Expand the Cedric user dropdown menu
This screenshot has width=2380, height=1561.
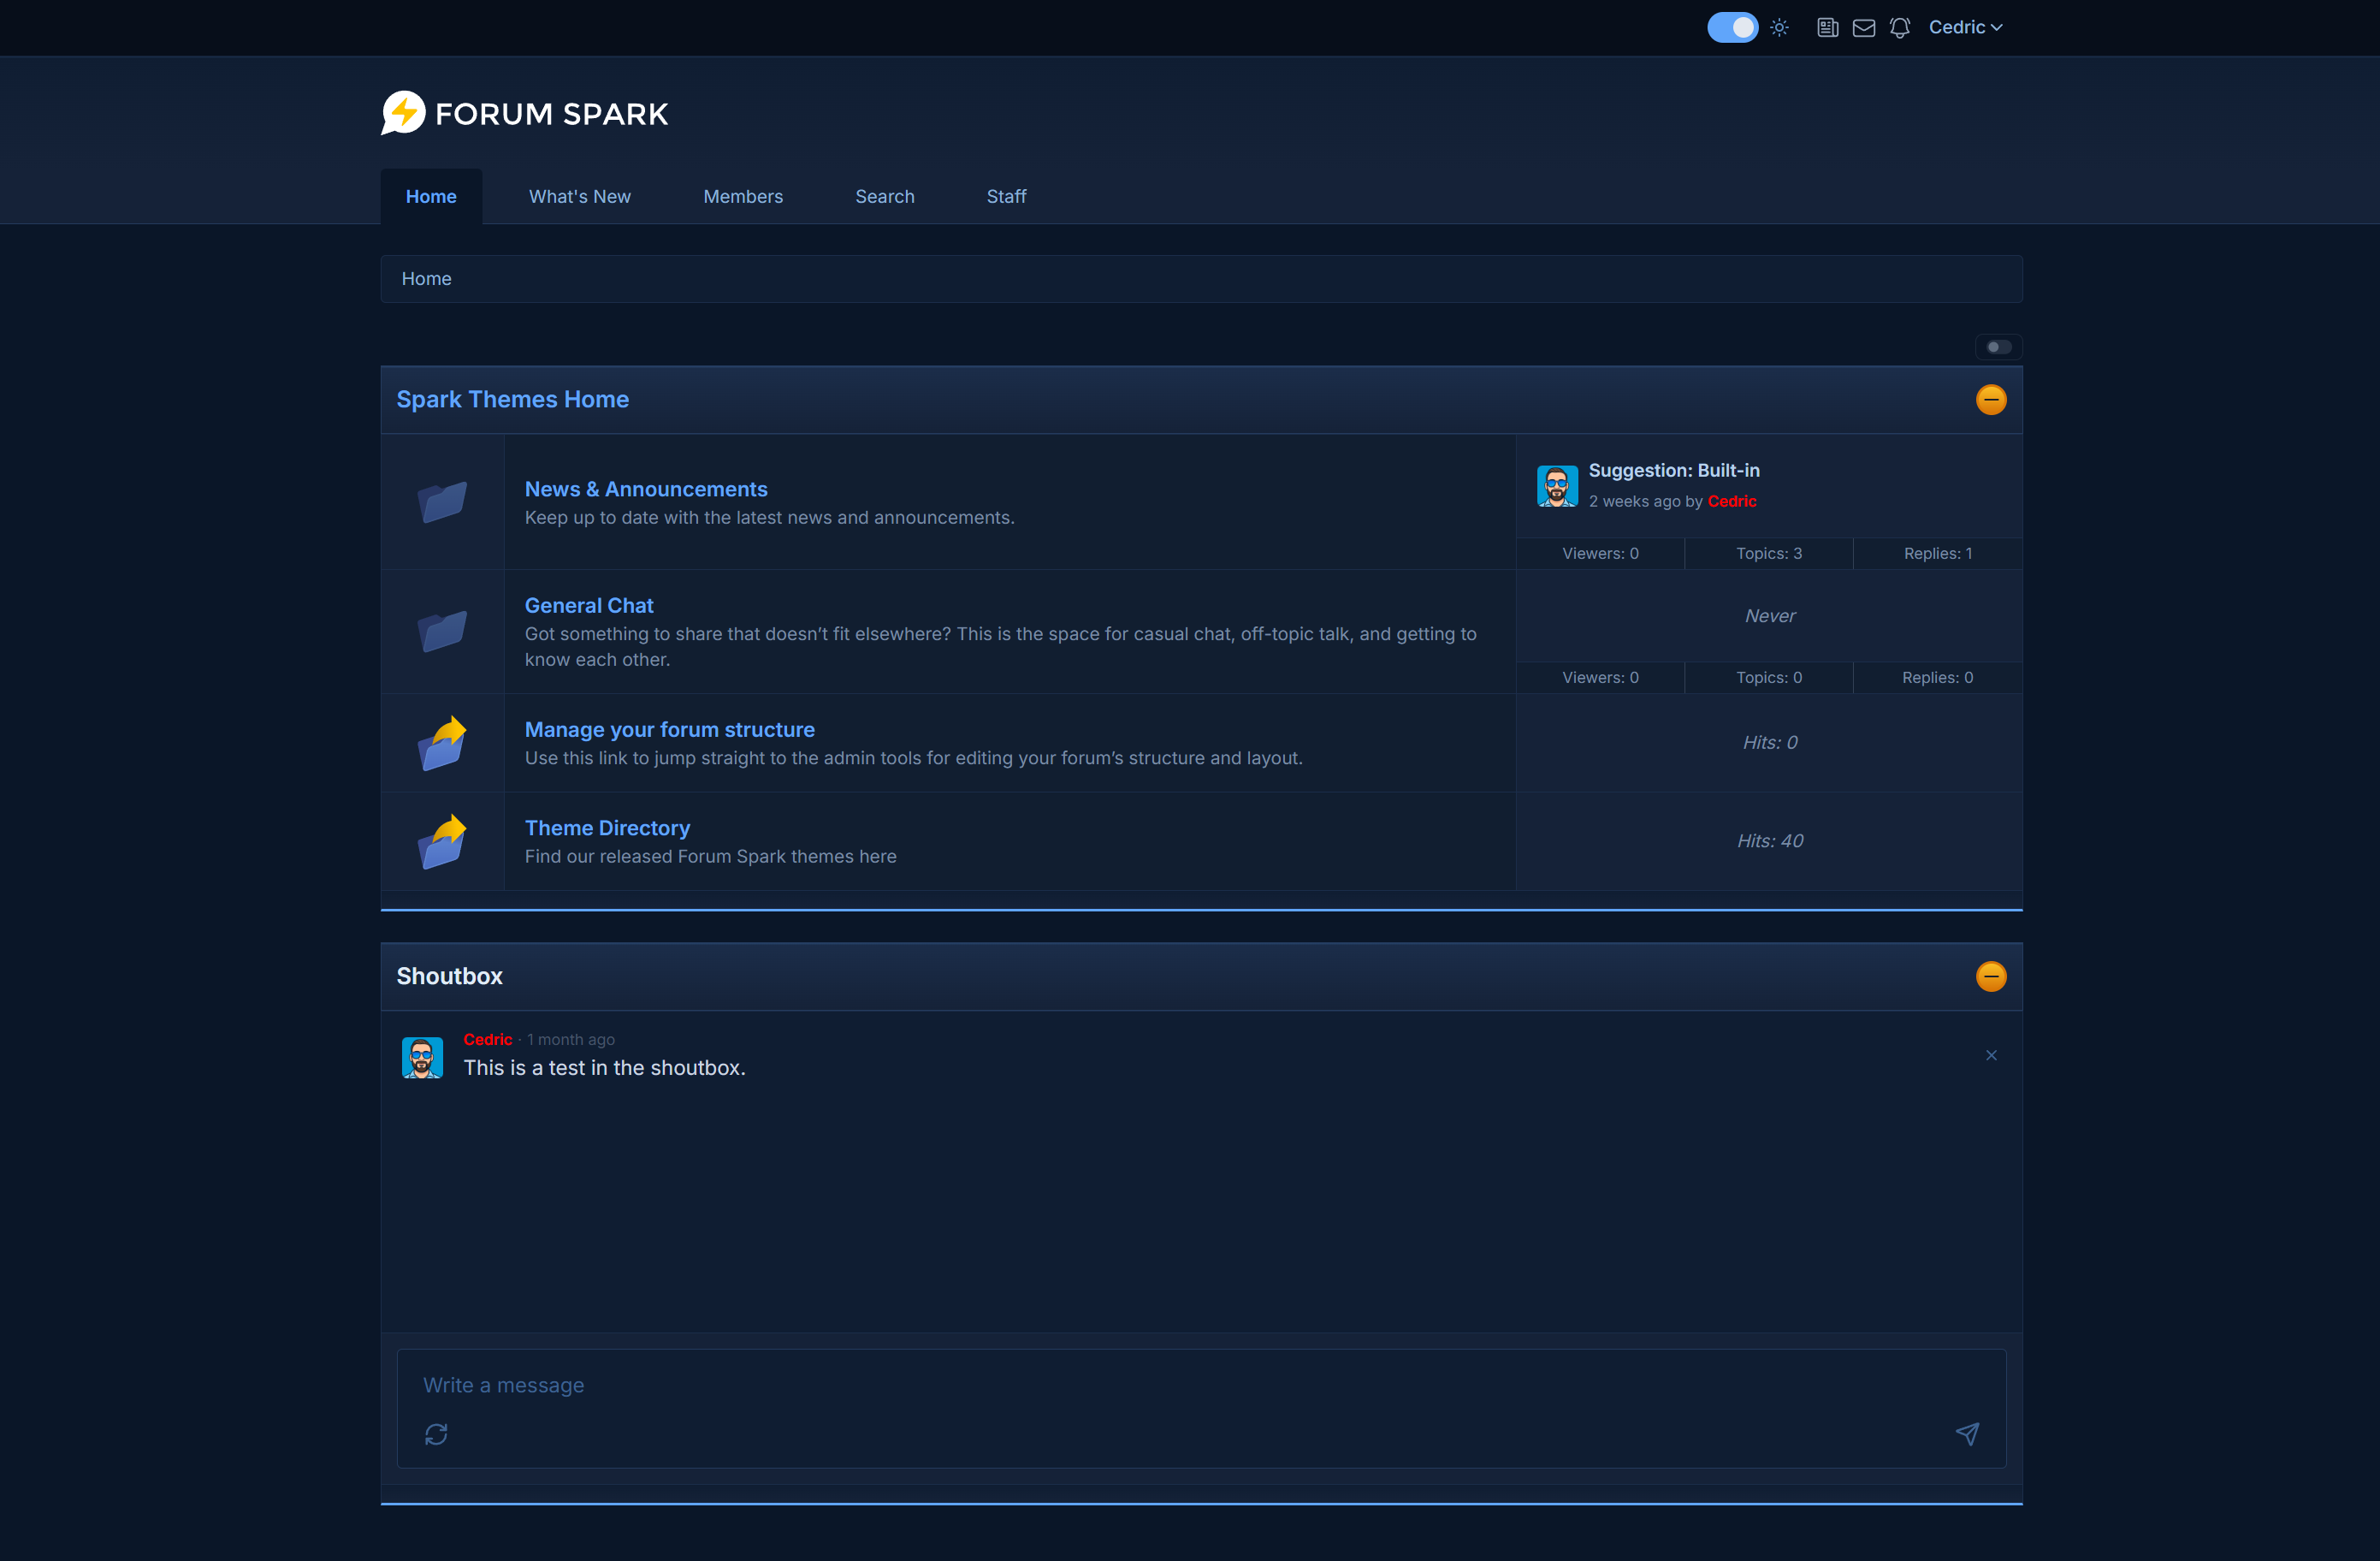point(1965,27)
